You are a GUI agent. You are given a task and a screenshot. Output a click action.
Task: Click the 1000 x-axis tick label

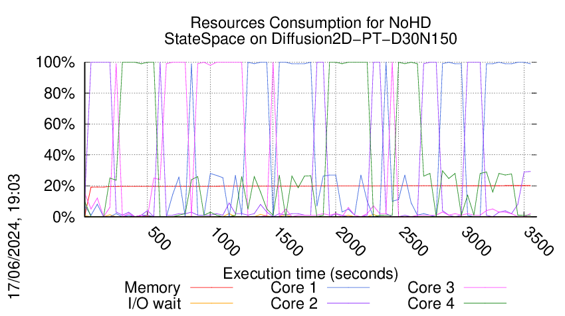pyautogui.click(x=225, y=241)
